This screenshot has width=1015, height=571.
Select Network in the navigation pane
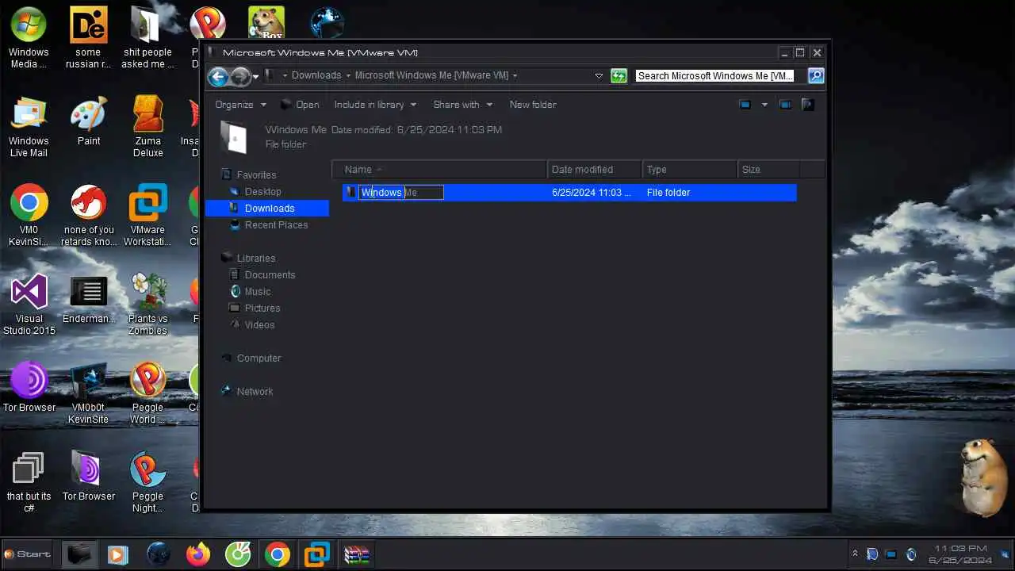click(255, 391)
